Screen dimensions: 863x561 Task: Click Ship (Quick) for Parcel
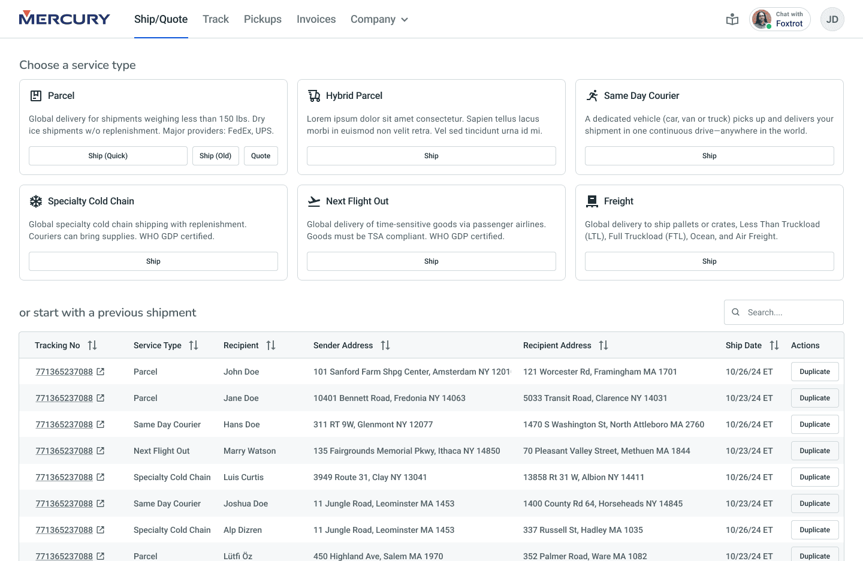point(108,156)
